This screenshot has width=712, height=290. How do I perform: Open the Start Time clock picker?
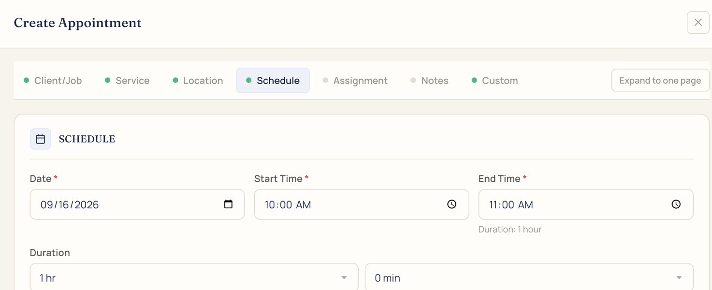[451, 204]
